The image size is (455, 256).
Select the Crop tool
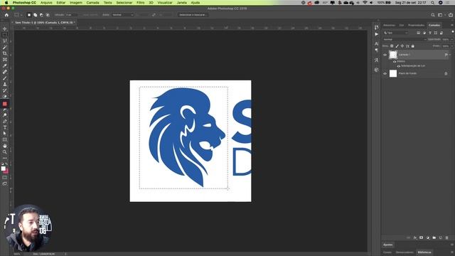pos(5,53)
